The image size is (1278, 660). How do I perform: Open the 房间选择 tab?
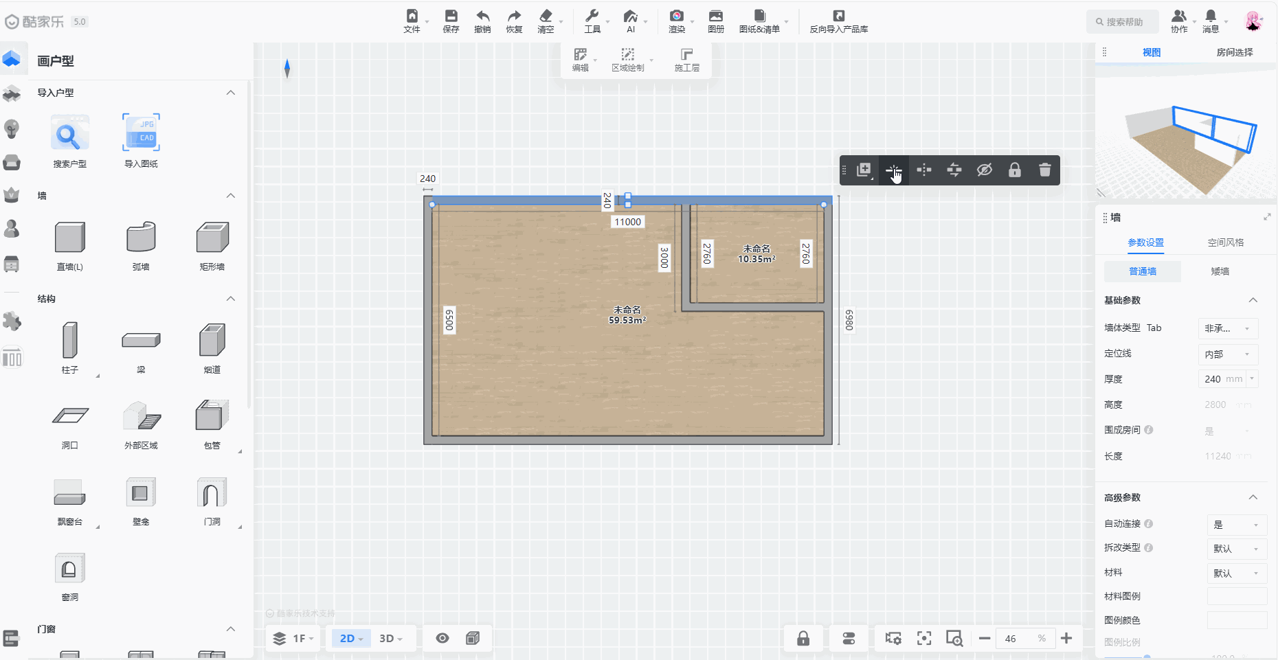(1234, 52)
